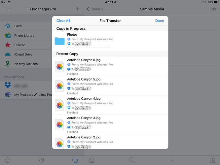Open iCloud Drive cloud icon
The width and height of the screenshot is (220, 165).
[8, 54]
